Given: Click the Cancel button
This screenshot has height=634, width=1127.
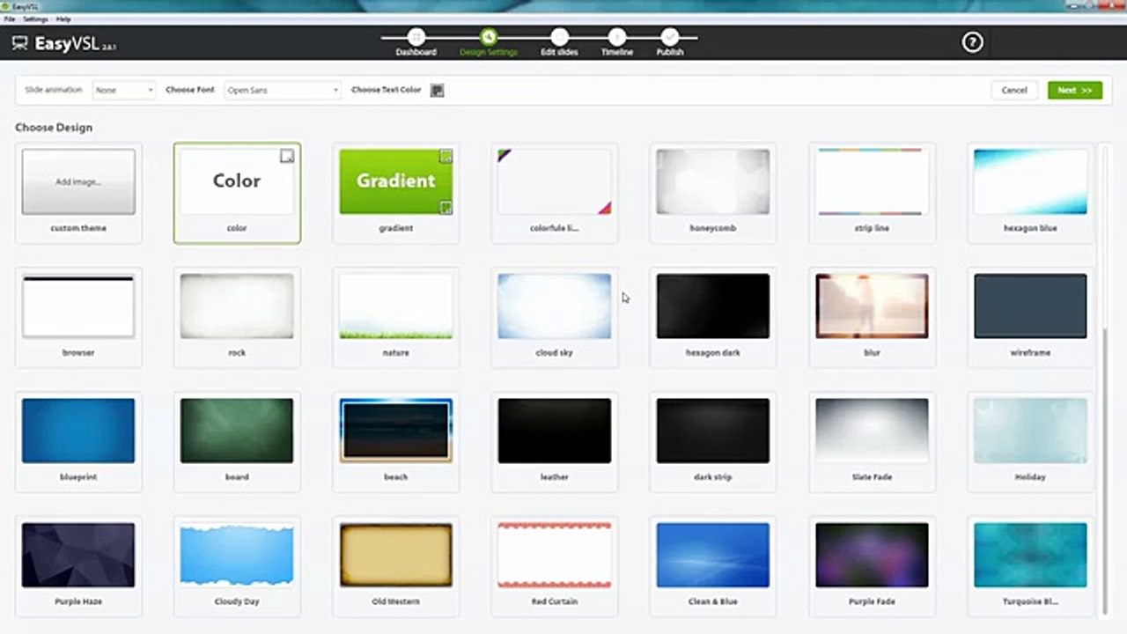Looking at the screenshot, I should tap(1014, 90).
